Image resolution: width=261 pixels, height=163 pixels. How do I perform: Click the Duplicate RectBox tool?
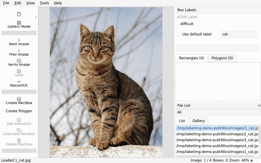(19, 132)
